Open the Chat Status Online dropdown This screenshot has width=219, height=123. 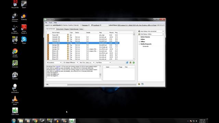[151, 34]
